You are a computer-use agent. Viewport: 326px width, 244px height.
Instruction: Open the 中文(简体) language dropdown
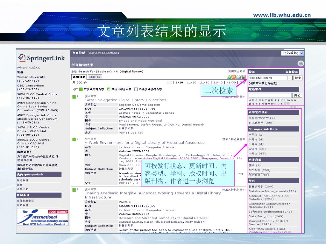[293, 53]
